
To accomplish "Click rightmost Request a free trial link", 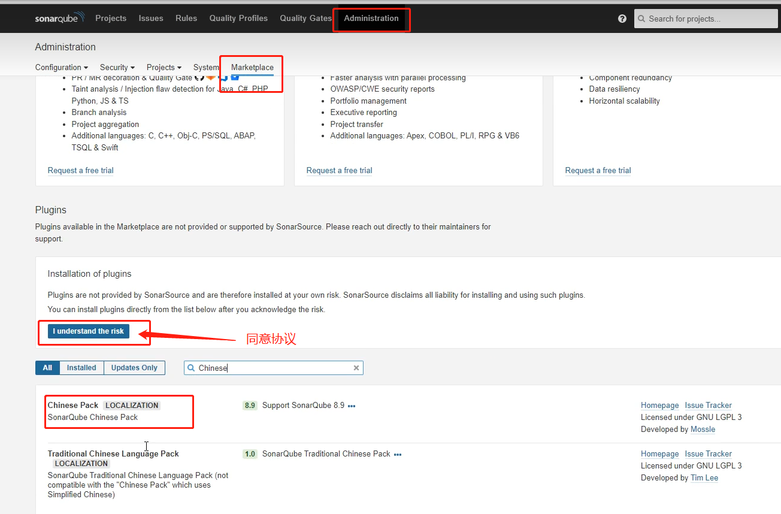I will (x=598, y=171).
